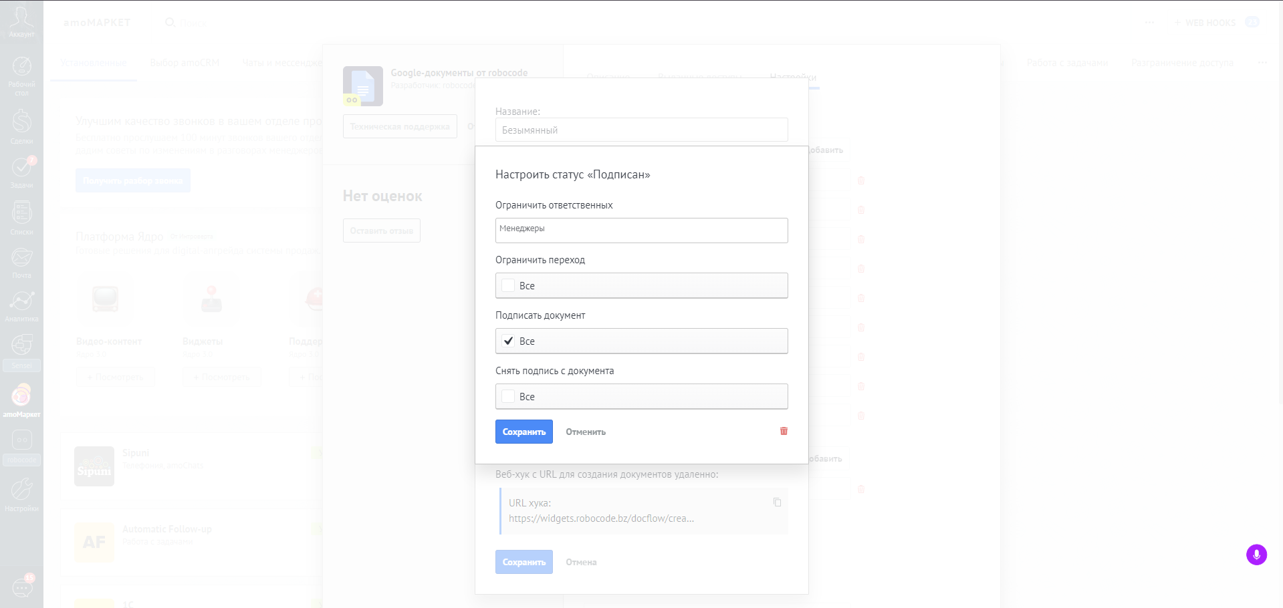Click Техническая поддержка button

click(400, 126)
